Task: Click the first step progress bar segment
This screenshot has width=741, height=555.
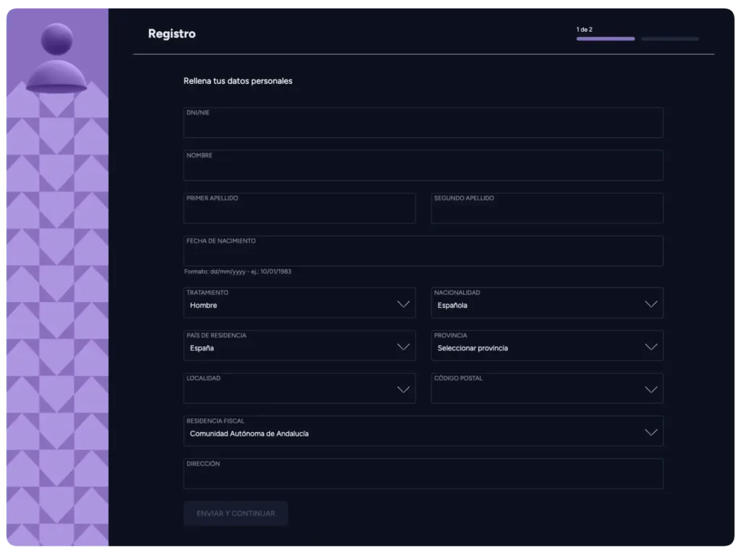Action: (x=605, y=38)
